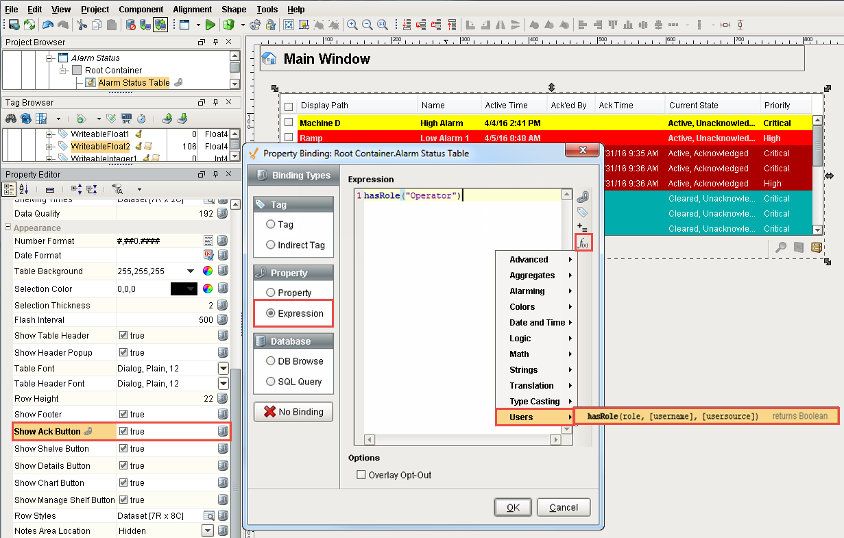This screenshot has width=844, height=538.
Task: Expand the WriteableFloat1 tag node
Action: [x=50, y=134]
